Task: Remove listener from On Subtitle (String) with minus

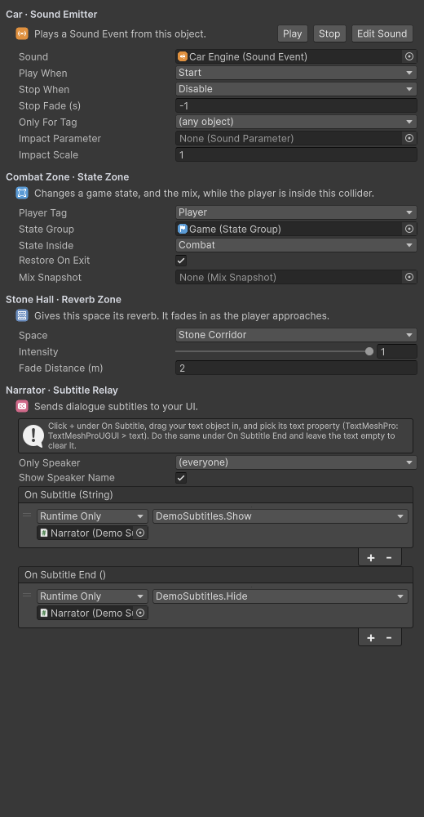Action: (389, 557)
